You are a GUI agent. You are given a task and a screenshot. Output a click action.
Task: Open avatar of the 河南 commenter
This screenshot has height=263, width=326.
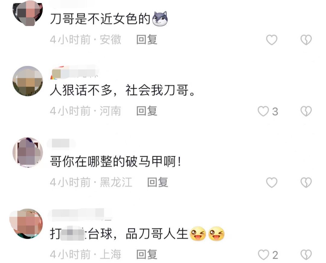pyautogui.click(x=28, y=81)
